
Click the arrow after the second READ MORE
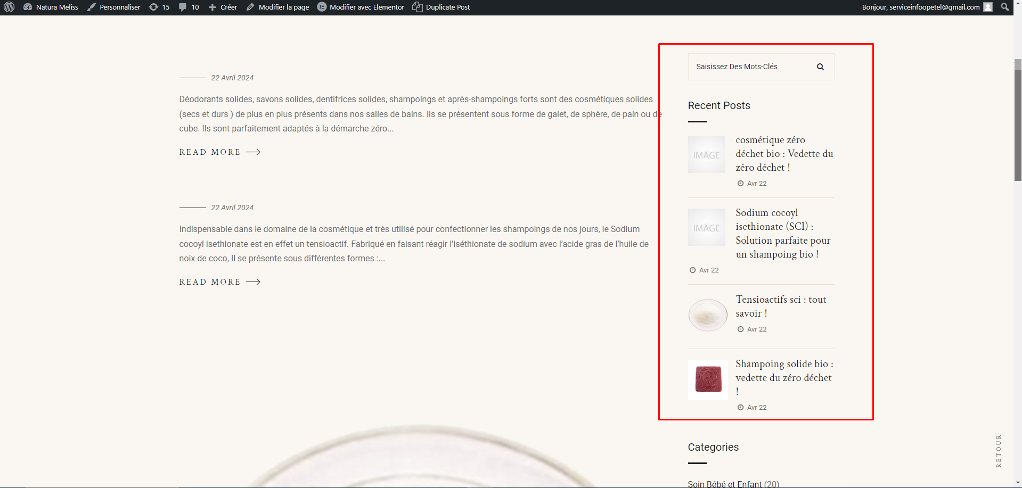pyautogui.click(x=254, y=282)
